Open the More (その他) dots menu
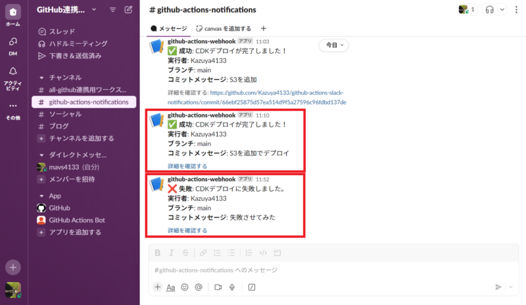Image resolution: width=526 pixels, height=305 pixels. click(12, 106)
